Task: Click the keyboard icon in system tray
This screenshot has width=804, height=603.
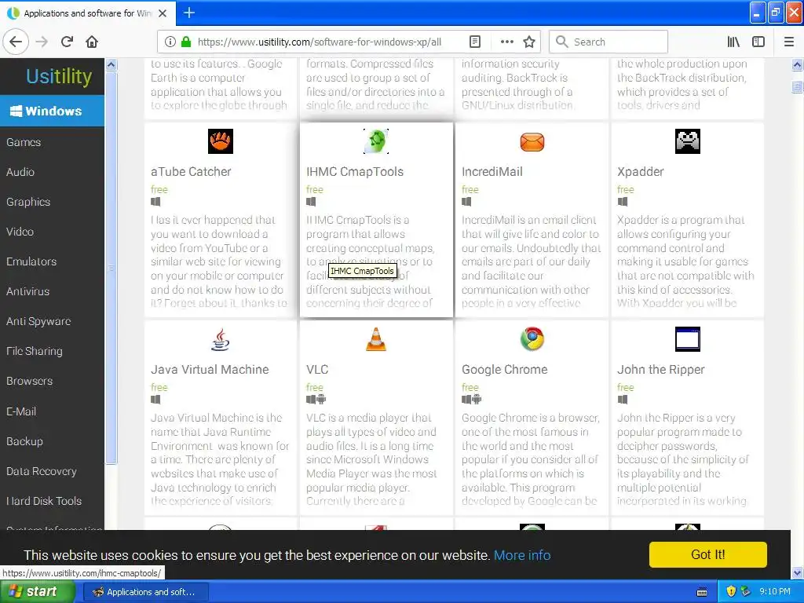Action: pos(702,592)
